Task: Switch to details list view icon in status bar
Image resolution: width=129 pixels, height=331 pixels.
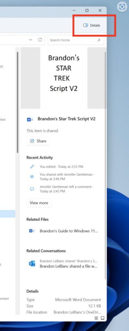Action: tap(96, 318)
